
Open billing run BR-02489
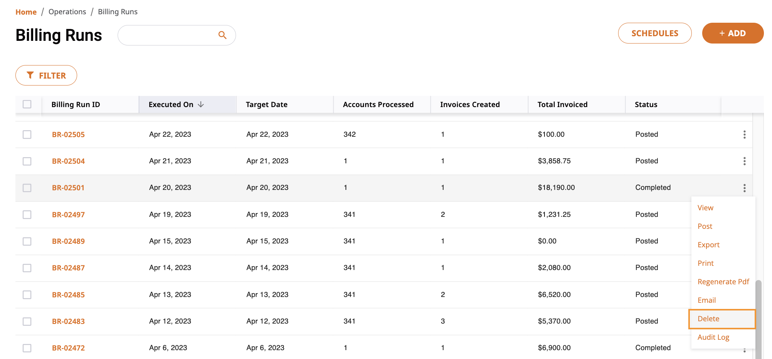point(68,241)
